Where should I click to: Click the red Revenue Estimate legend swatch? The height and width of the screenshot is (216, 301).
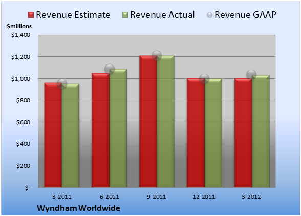click(31, 15)
